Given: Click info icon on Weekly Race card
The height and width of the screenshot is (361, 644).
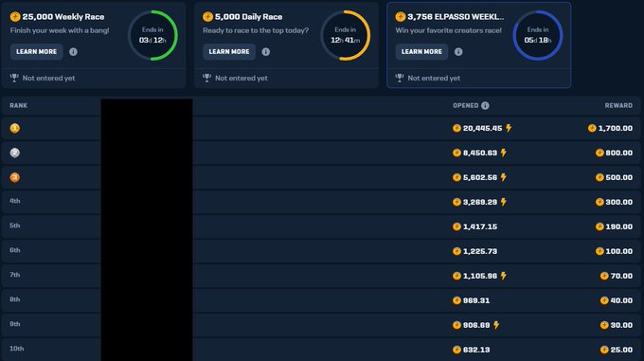Looking at the screenshot, I should click(x=73, y=52).
